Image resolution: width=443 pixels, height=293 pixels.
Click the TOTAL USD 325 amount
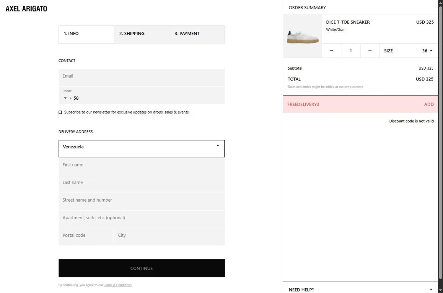[425, 79]
